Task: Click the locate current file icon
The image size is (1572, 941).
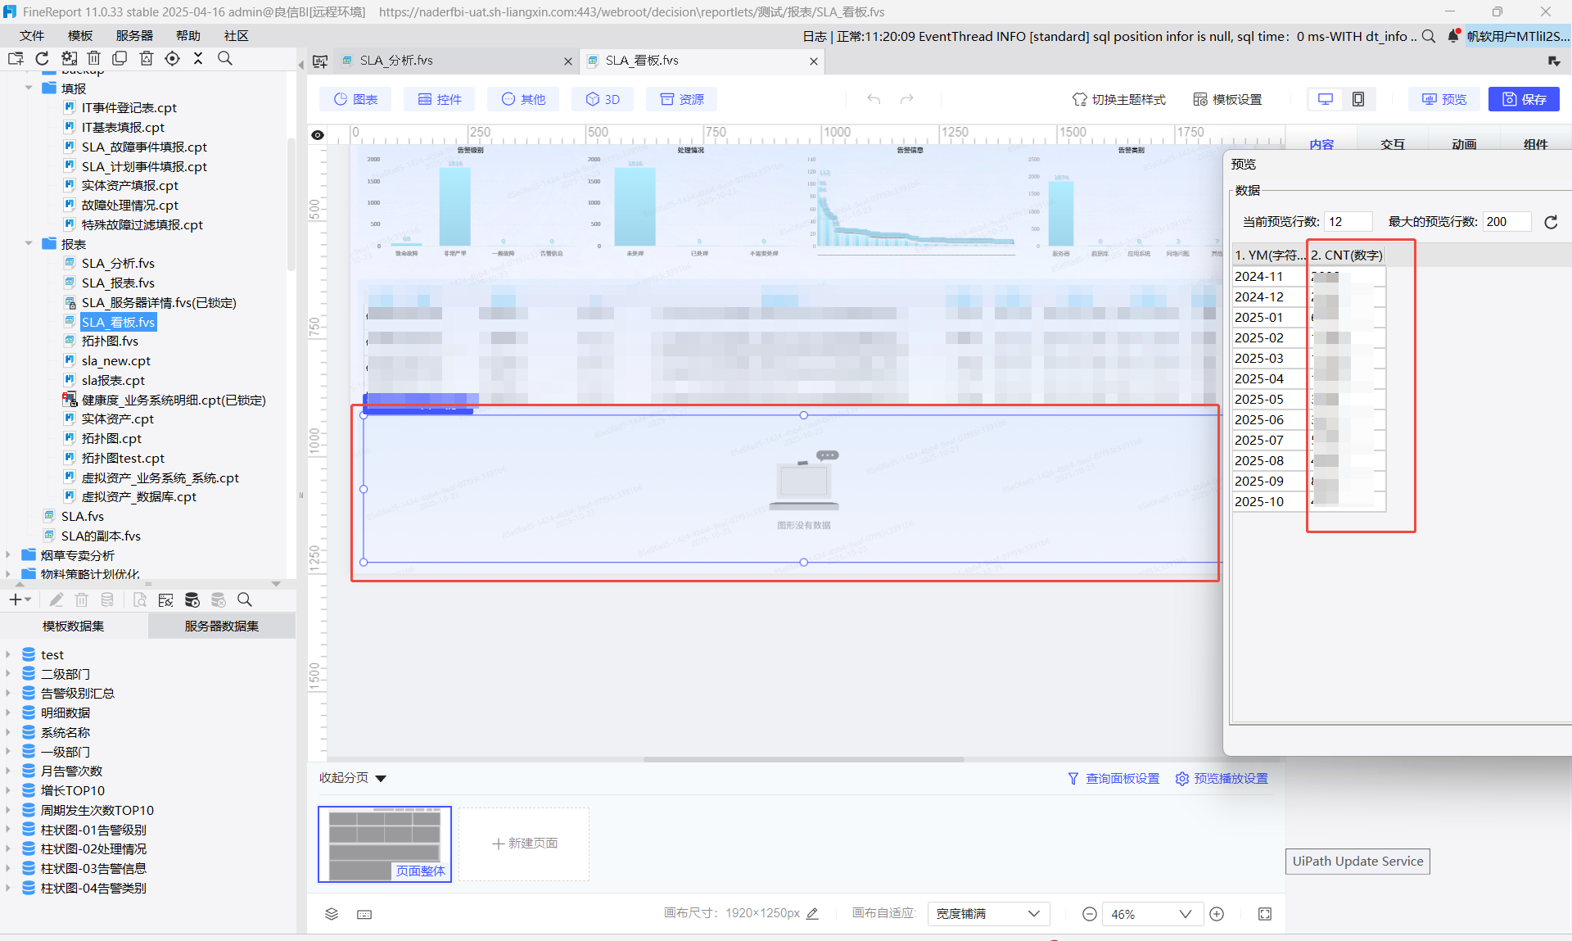Action: 172,58
